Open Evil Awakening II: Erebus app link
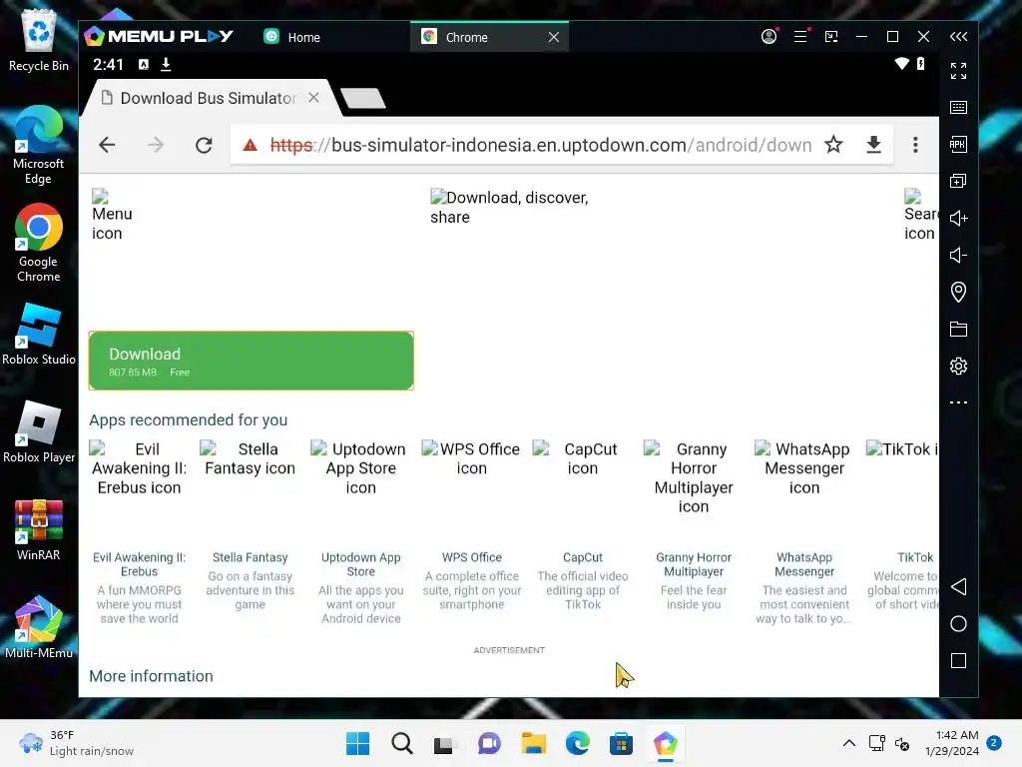This screenshot has height=767, width=1022. pyautogui.click(x=139, y=564)
